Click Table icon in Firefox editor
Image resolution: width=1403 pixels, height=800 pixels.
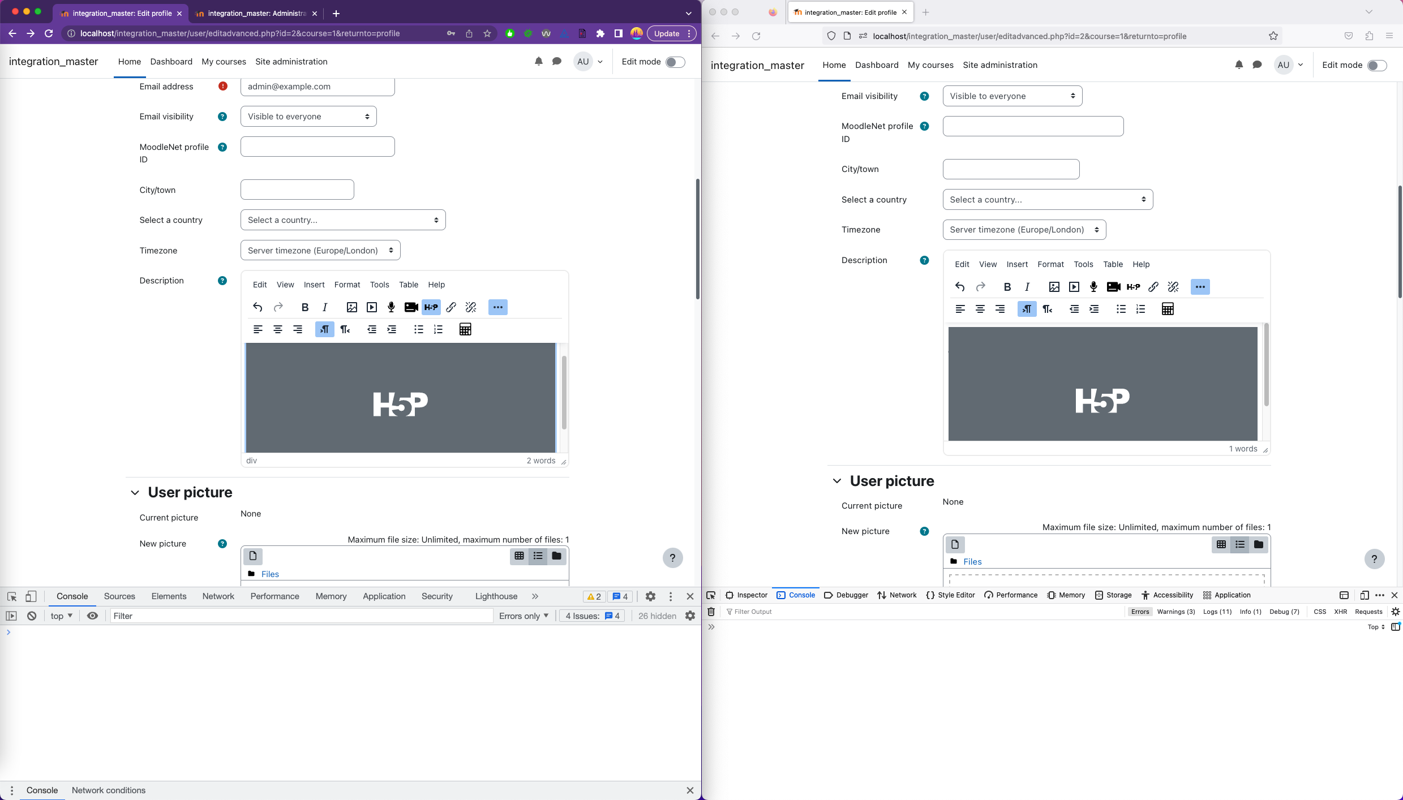(1168, 309)
